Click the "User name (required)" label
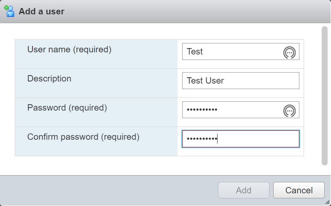 pos(69,50)
